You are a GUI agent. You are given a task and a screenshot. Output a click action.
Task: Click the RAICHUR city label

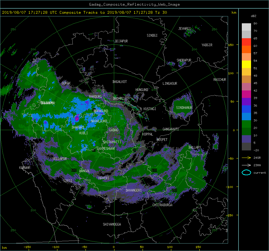pyautogui.click(x=220, y=80)
